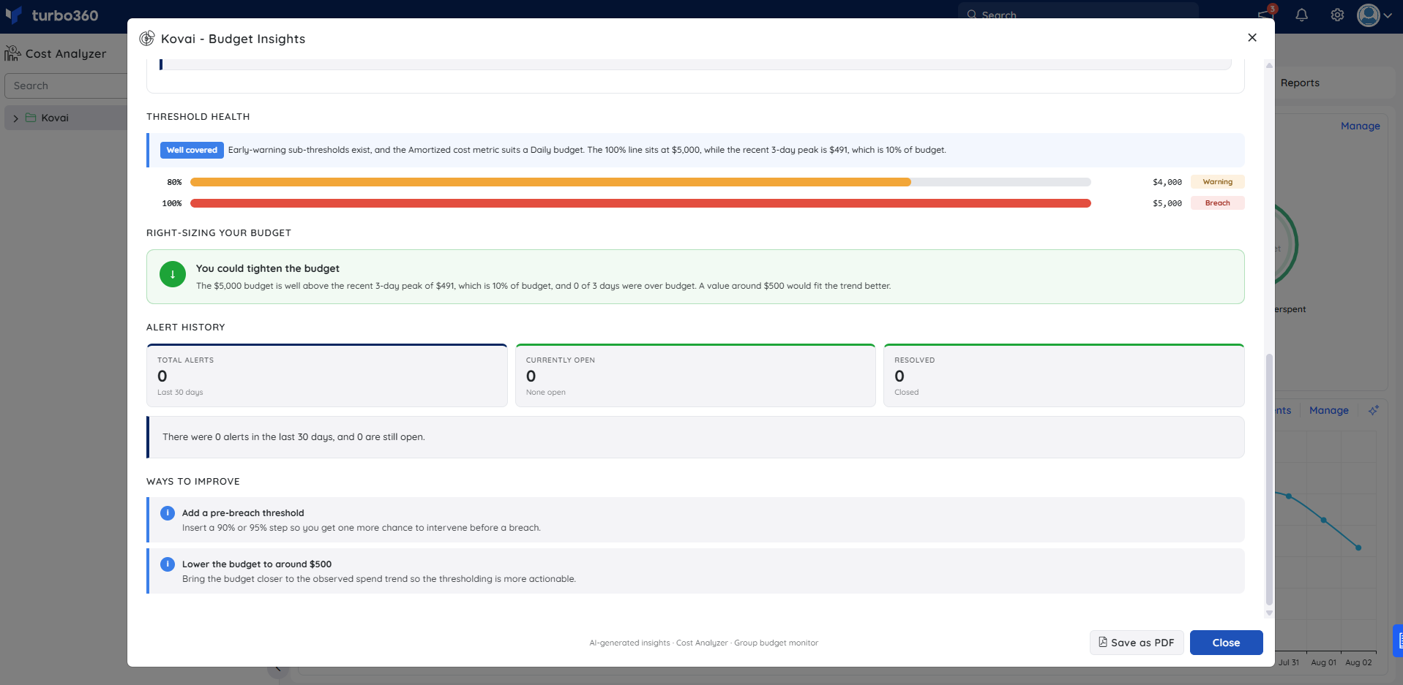Click the red 100% threshold bar
Viewport: 1403px width, 685px height.
pos(640,203)
